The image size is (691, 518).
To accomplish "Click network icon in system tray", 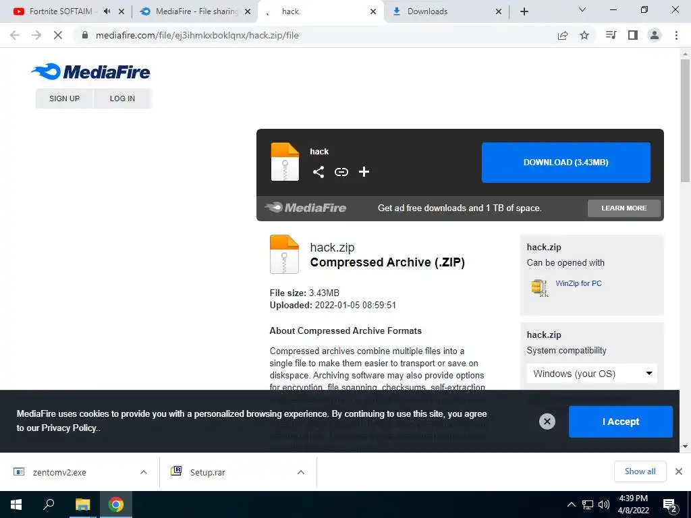I will pos(588,505).
